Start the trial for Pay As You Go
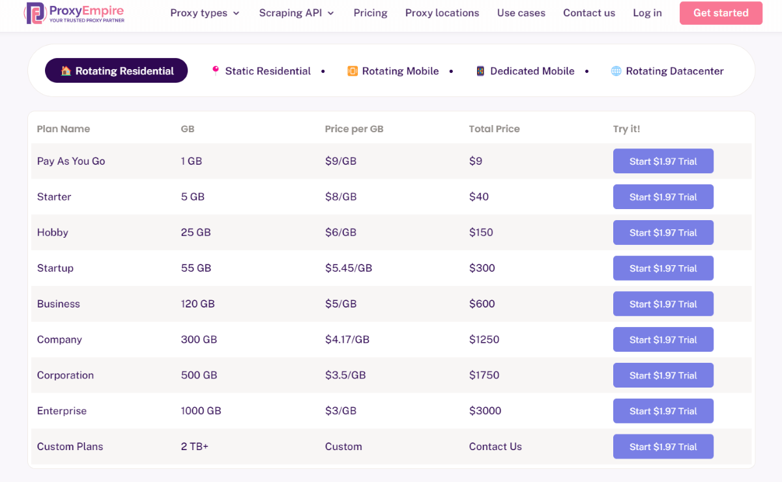 [x=663, y=161]
